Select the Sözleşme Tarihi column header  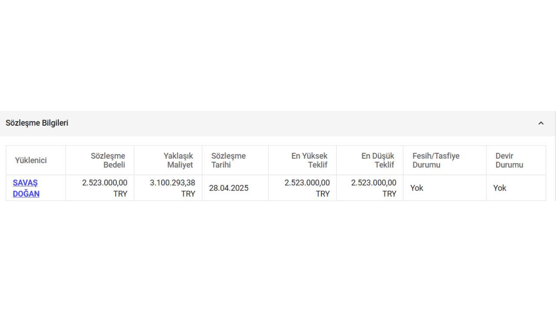click(228, 160)
